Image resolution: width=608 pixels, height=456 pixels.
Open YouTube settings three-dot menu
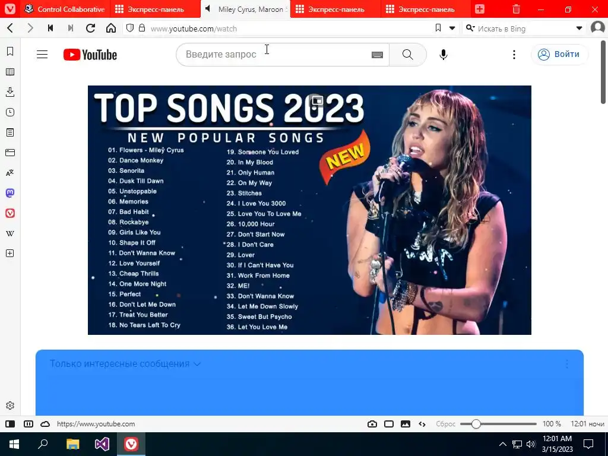tap(514, 55)
